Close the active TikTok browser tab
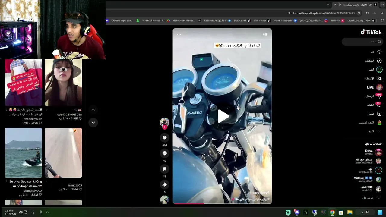This screenshot has height=217, width=386. click(x=335, y=5)
